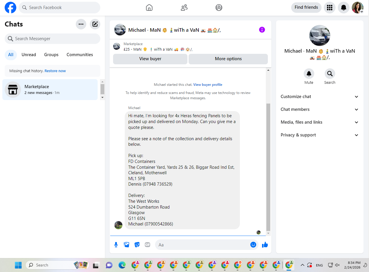Choose a sticker icon
This screenshot has height=272, width=369.
coord(137,245)
